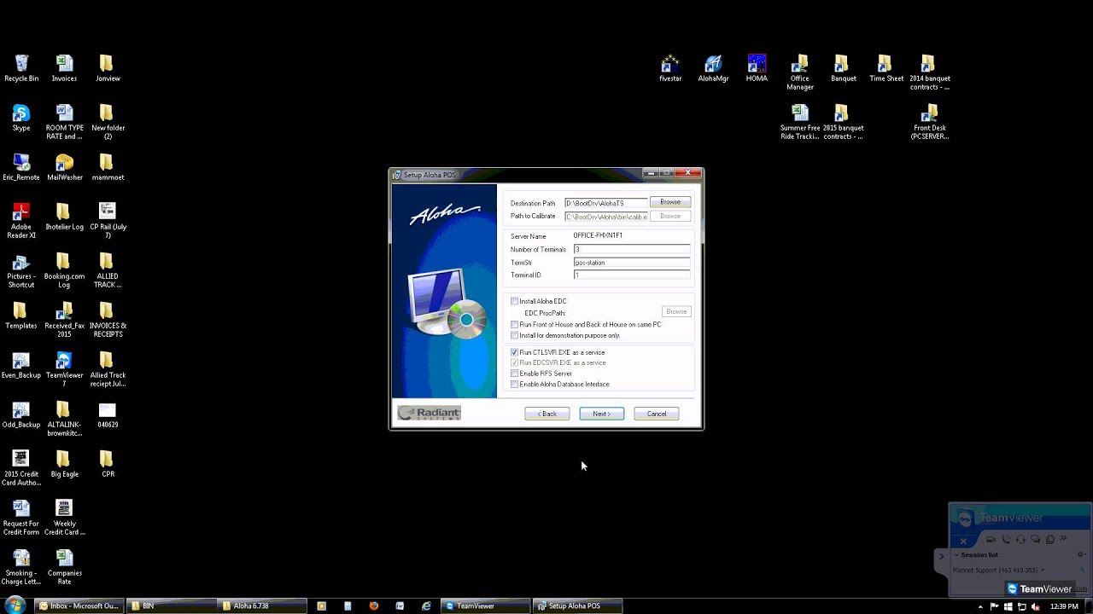
Task: Click the taskbar clock showing 12:39 PM
Action: click(1064, 606)
